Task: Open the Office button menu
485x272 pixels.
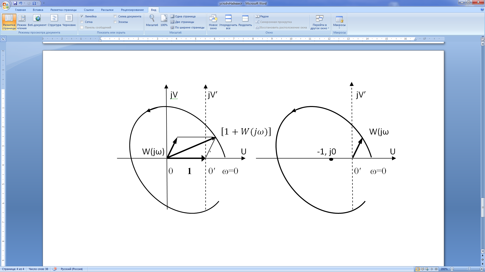Action: pyautogui.click(x=6, y=5)
